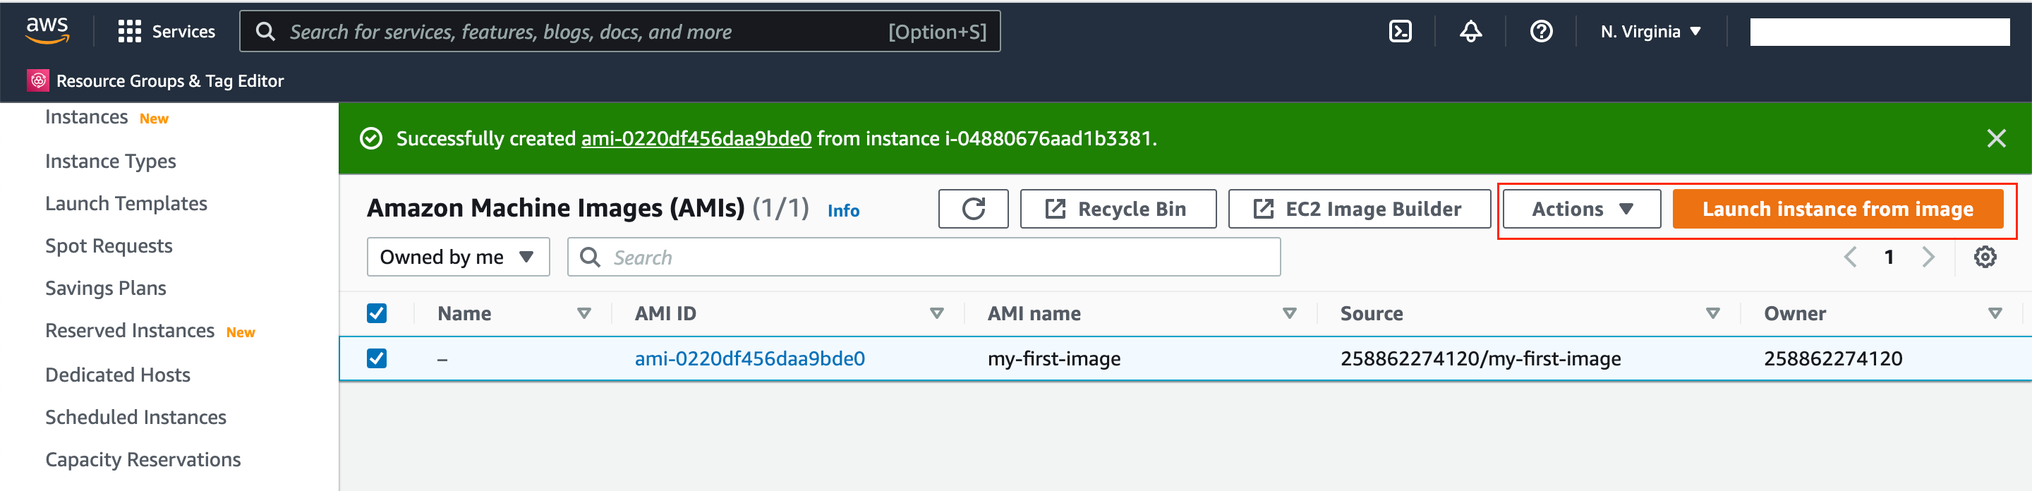Change region from N. Virginia dropdown
This screenshot has width=2032, height=491.
tap(1650, 32)
